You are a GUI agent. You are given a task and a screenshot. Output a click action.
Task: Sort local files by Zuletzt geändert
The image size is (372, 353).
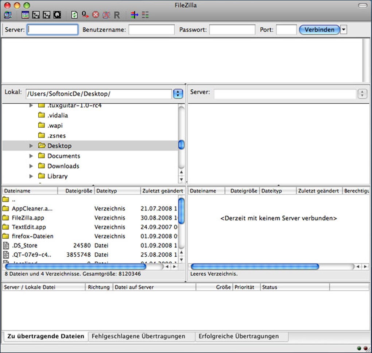point(163,191)
